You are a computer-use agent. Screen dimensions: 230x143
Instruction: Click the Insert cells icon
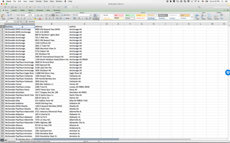pyautogui.click(x=197, y=16)
